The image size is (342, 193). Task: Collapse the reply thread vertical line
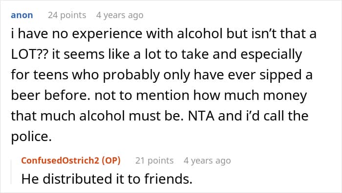(11, 172)
